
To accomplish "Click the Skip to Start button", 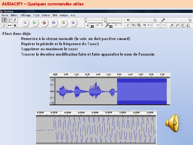I will [25, 23].
